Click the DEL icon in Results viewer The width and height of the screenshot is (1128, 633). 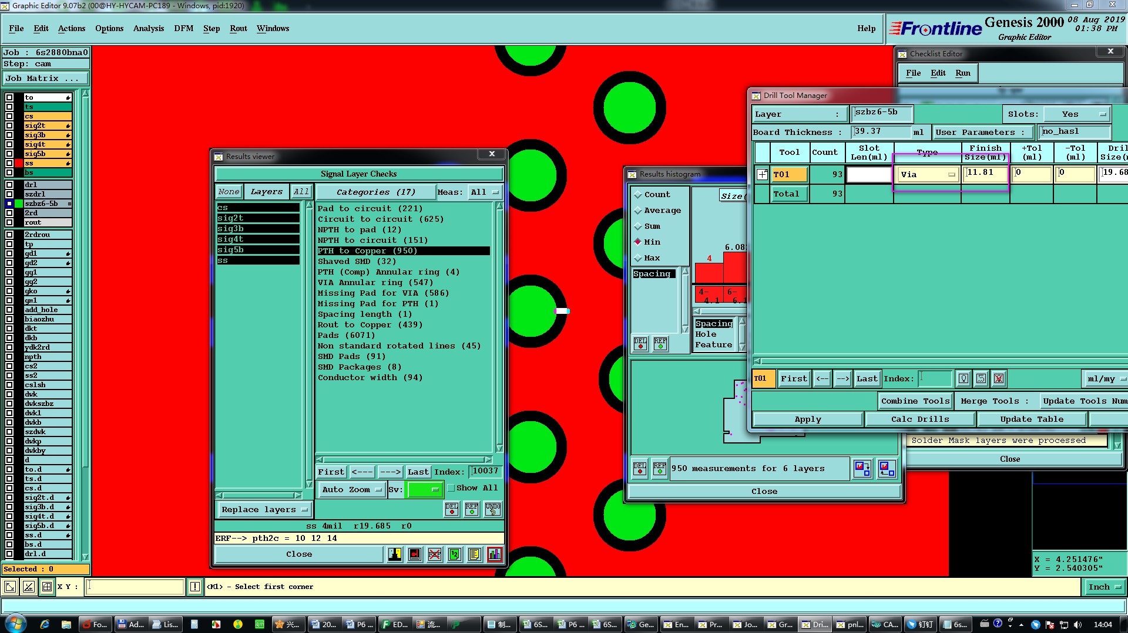451,509
